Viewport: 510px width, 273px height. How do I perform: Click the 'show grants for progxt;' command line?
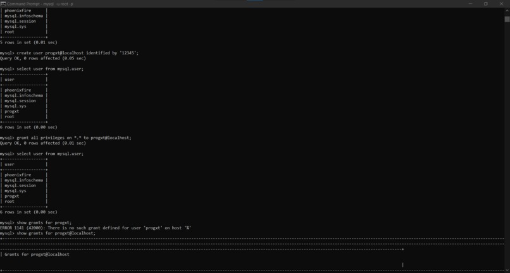click(x=36, y=222)
